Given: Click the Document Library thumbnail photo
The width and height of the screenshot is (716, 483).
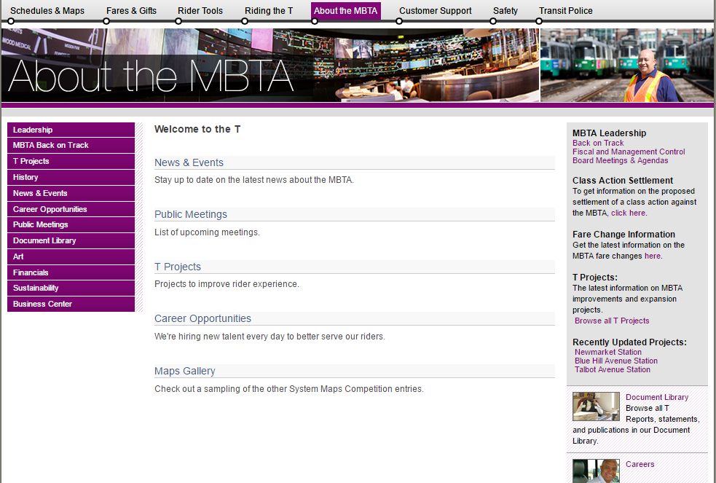Looking at the screenshot, I should pyautogui.click(x=596, y=407).
